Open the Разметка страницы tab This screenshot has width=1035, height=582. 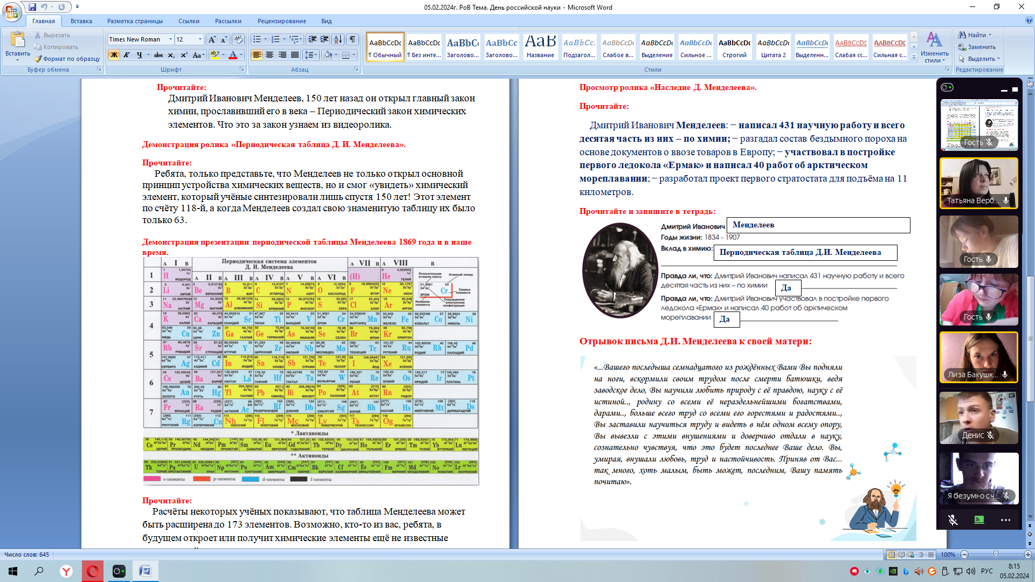pyautogui.click(x=135, y=21)
